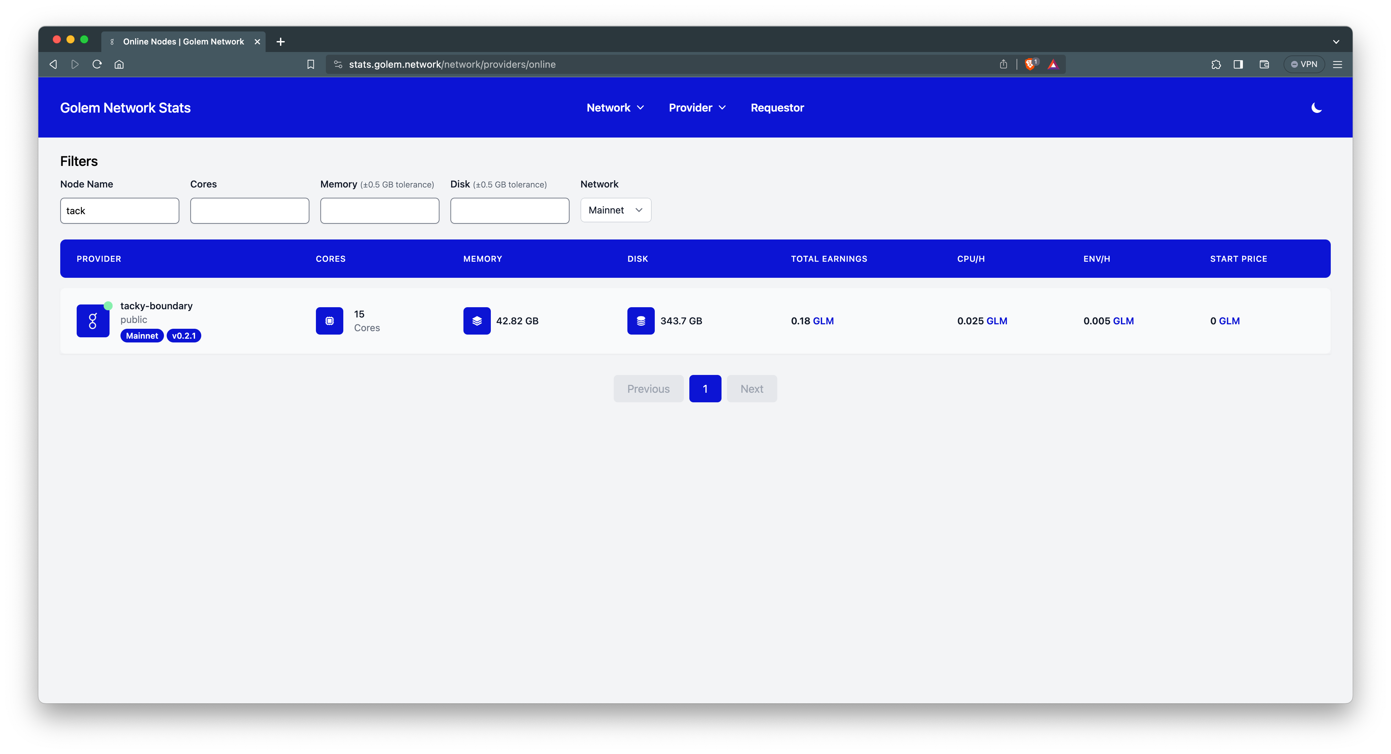1391x754 pixels.
Task: Click the Previous pagination button
Action: click(x=648, y=388)
